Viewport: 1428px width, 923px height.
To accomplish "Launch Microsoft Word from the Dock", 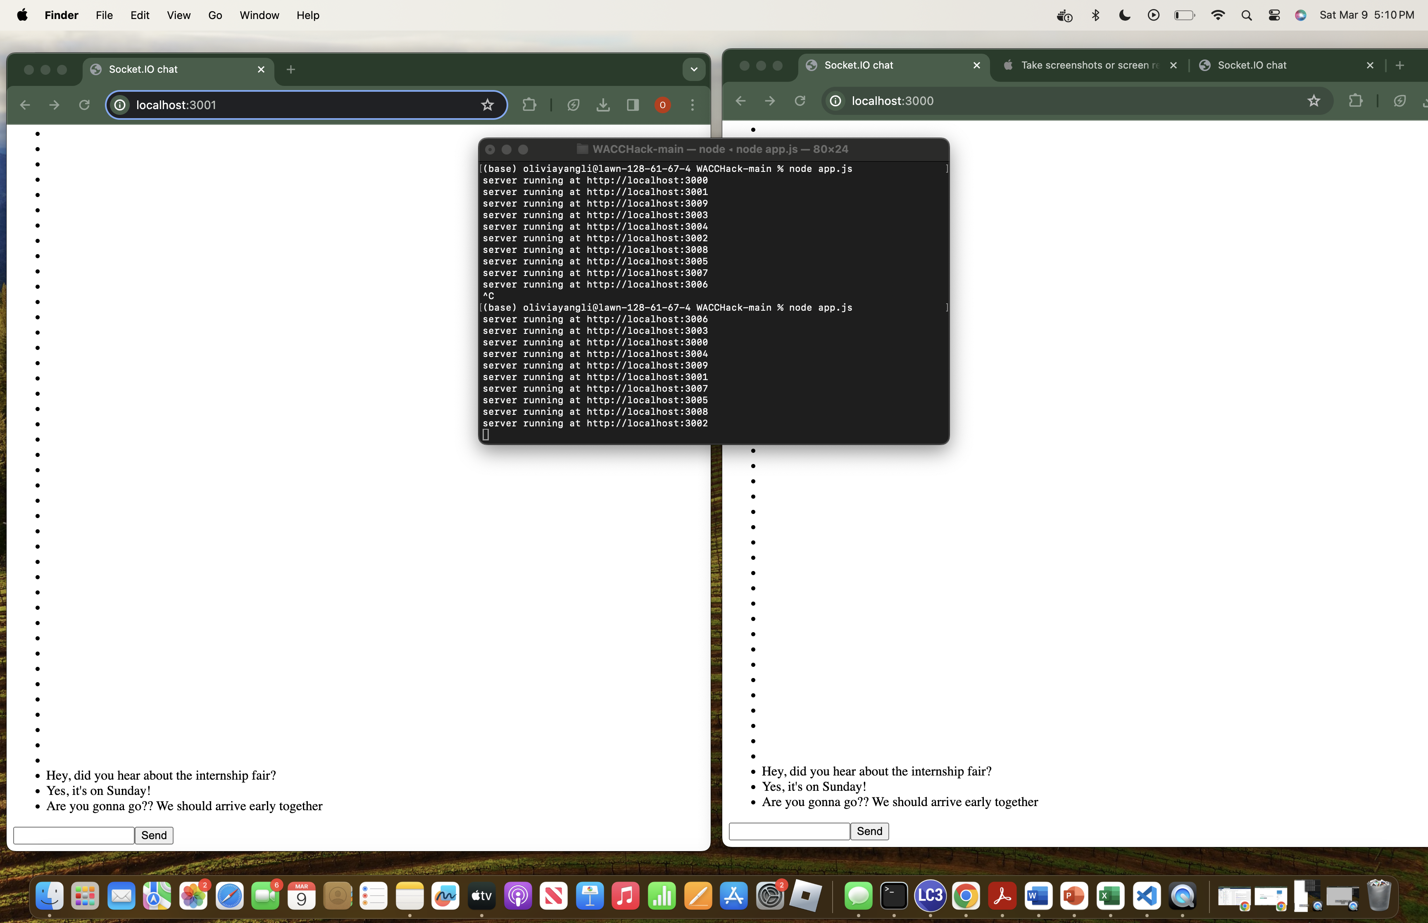I will (1038, 896).
